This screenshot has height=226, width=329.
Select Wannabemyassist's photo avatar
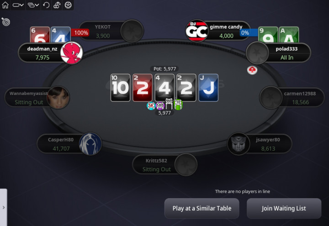pyautogui.click(x=58, y=98)
